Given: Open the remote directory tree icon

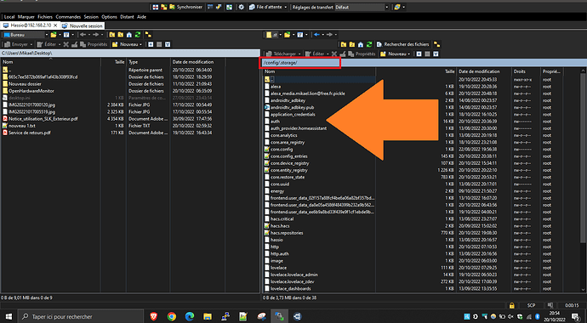Looking at the screenshot, I should click(x=436, y=44).
